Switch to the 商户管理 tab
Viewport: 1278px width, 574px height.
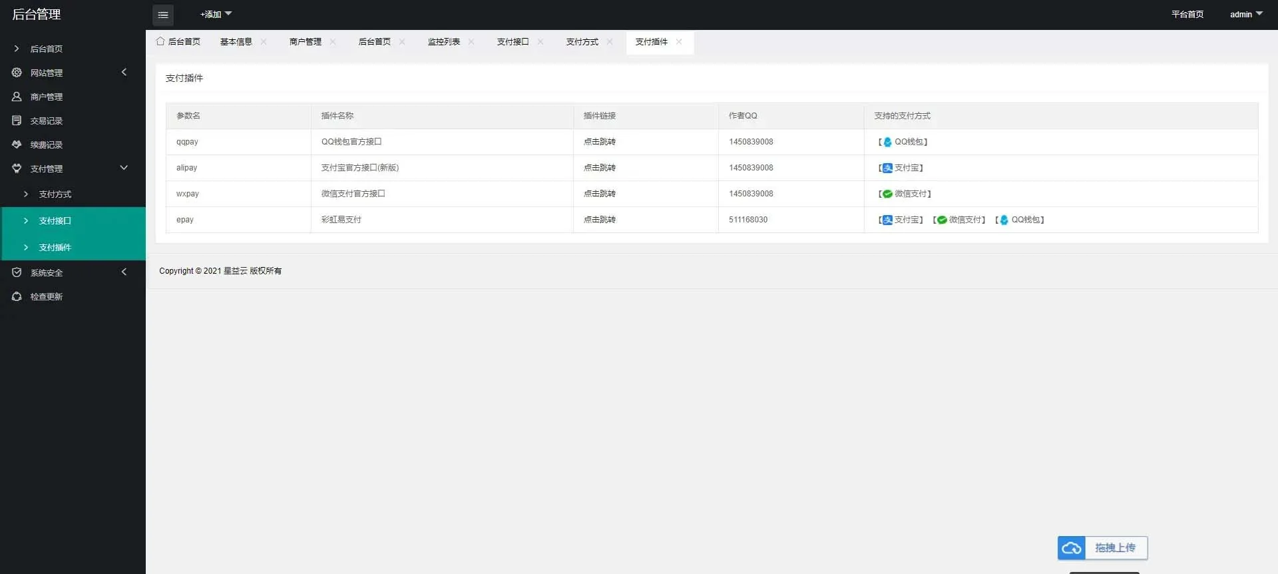point(305,41)
